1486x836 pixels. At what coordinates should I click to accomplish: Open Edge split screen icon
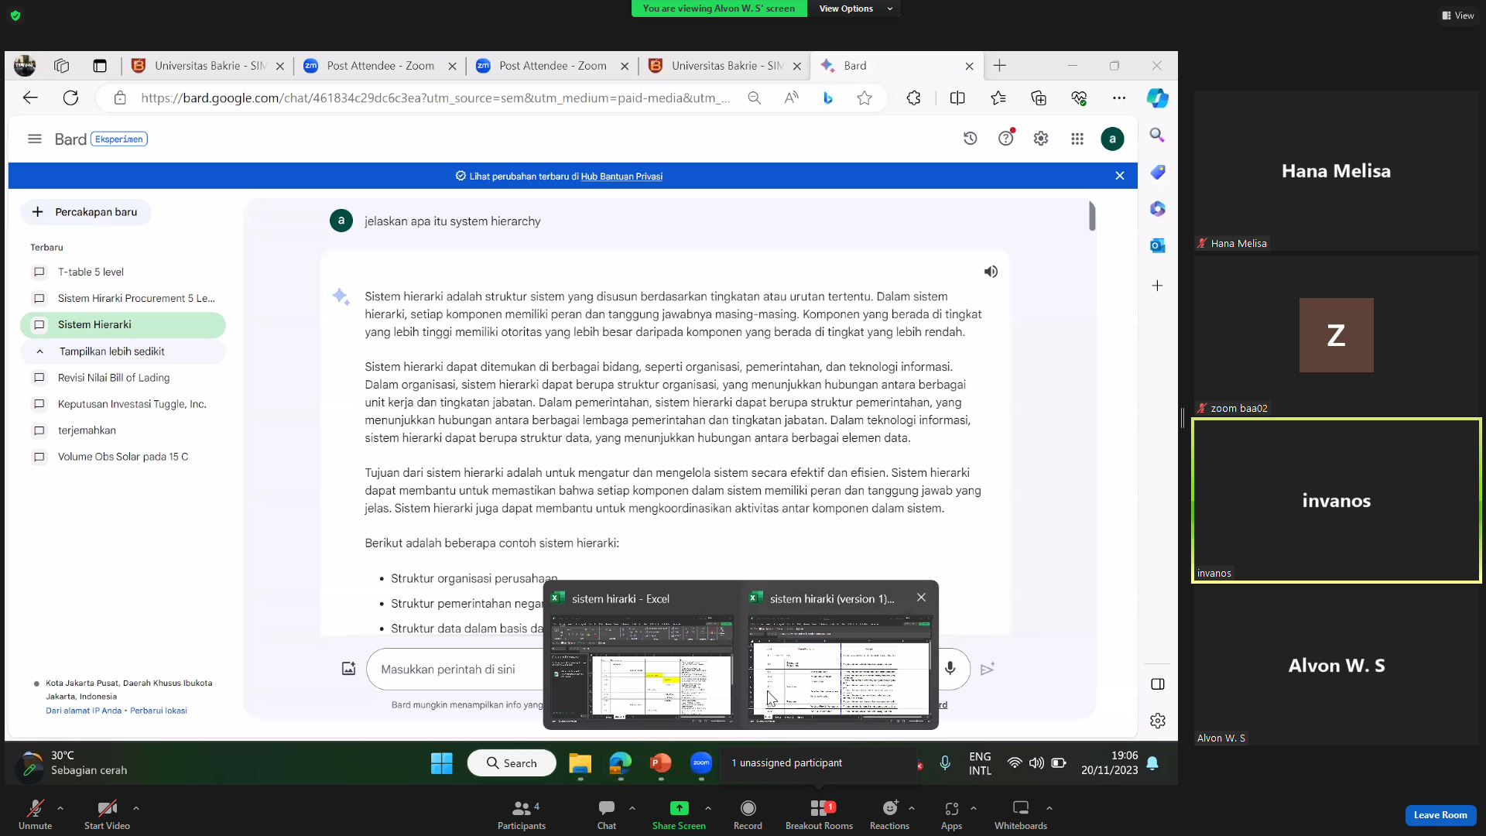tap(957, 98)
